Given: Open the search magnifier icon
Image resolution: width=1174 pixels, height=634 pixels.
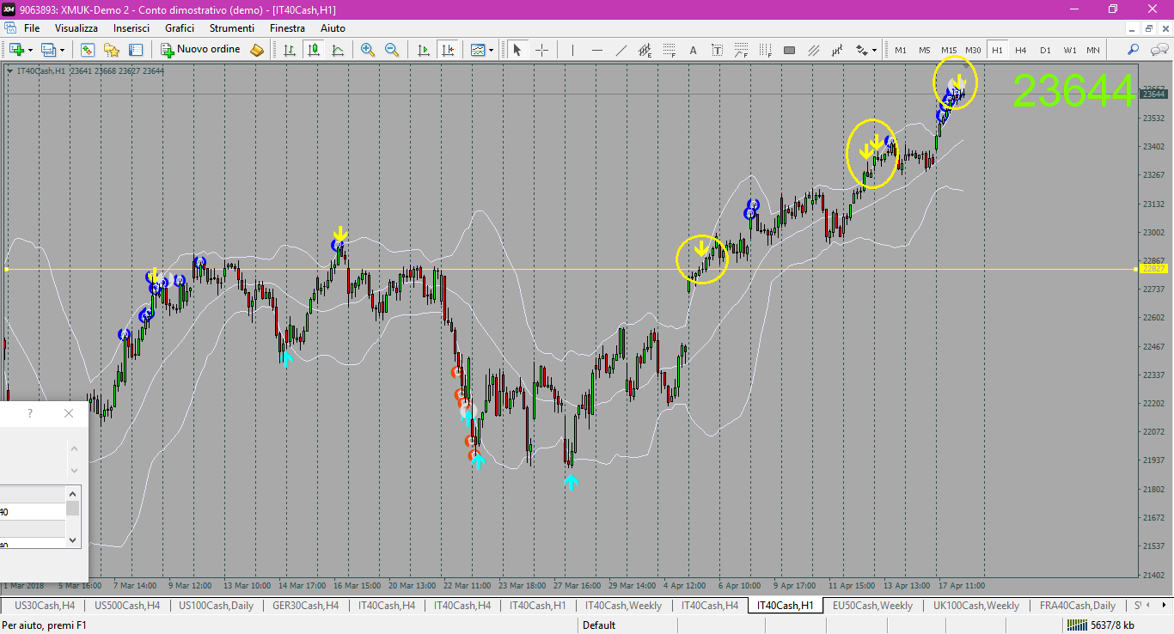Looking at the screenshot, I should tap(1134, 50).
